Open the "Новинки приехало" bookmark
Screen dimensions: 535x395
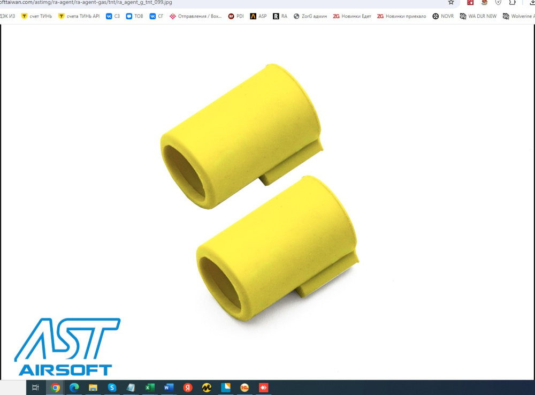(402, 16)
